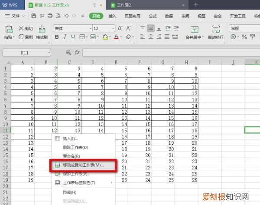260x205 pixels.
Task: Click the Save icon in quick toolbar
Action: [x=34, y=16]
